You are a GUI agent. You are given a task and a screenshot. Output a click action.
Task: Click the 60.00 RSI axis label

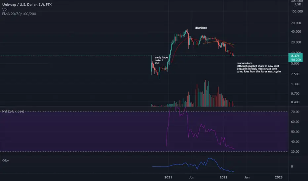tap(295, 122)
